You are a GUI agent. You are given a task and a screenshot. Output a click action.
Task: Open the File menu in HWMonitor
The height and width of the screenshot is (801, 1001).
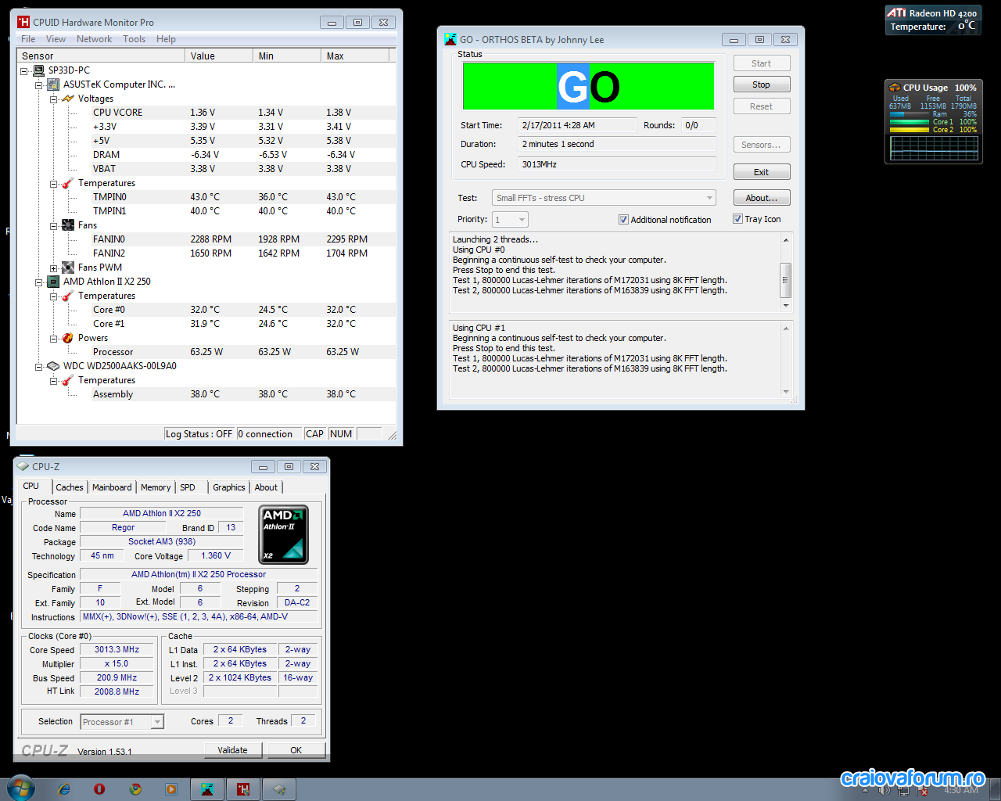tap(28, 39)
